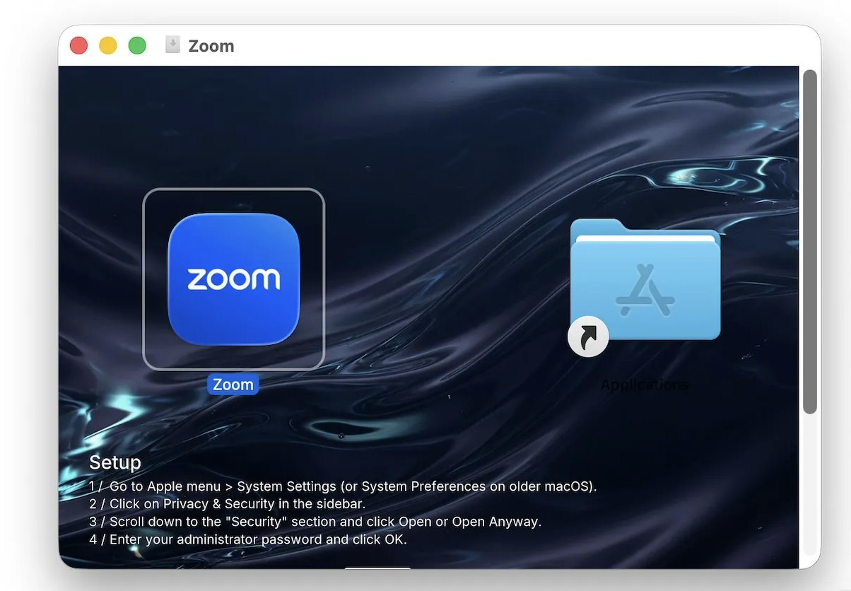851x591 pixels.
Task: Click step 4 administrator password text
Action: coord(248,539)
